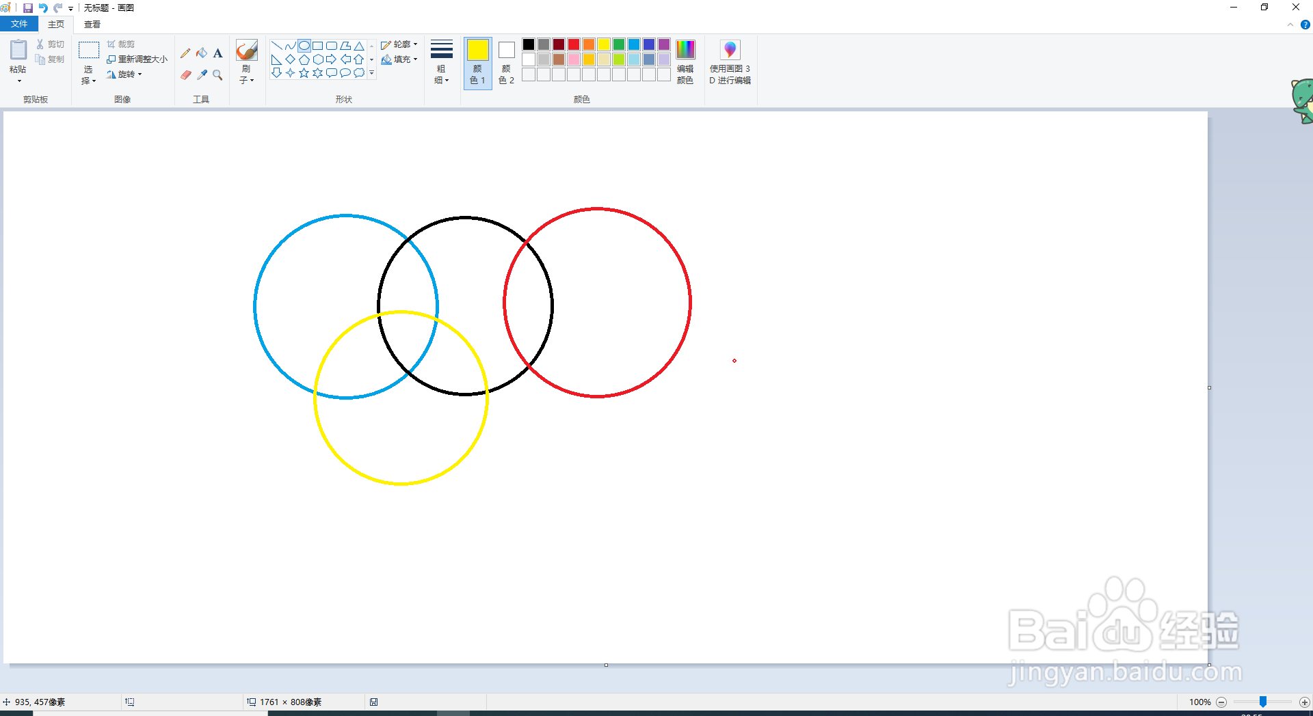Click Edit with Paint 3D button

click(730, 62)
